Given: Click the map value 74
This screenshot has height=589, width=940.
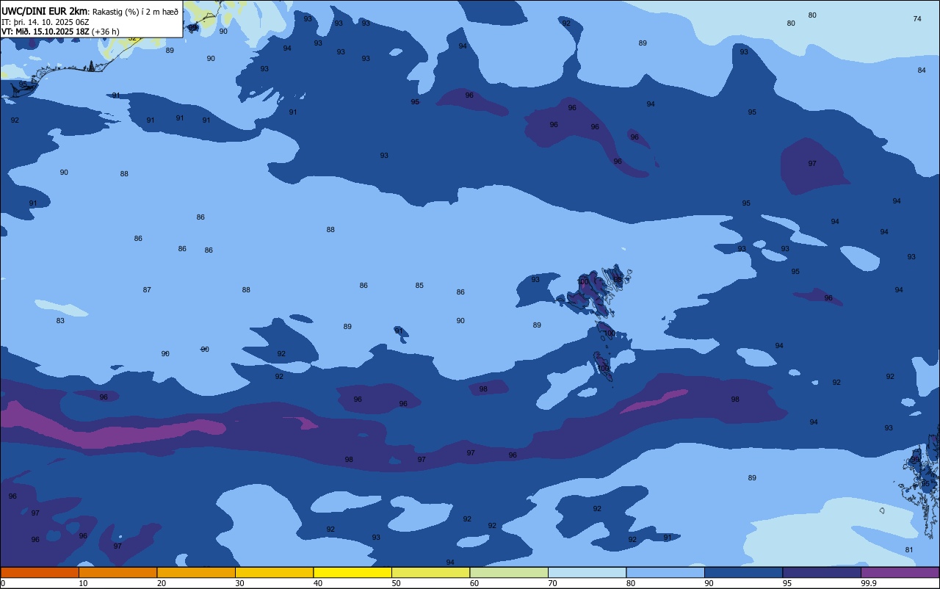Looking at the screenshot, I should [917, 18].
